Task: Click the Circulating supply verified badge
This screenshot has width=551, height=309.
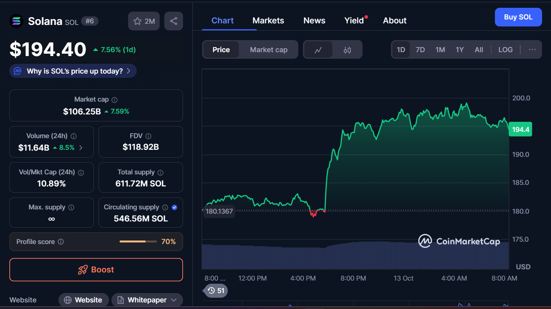Action: pyautogui.click(x=174, y=207)
